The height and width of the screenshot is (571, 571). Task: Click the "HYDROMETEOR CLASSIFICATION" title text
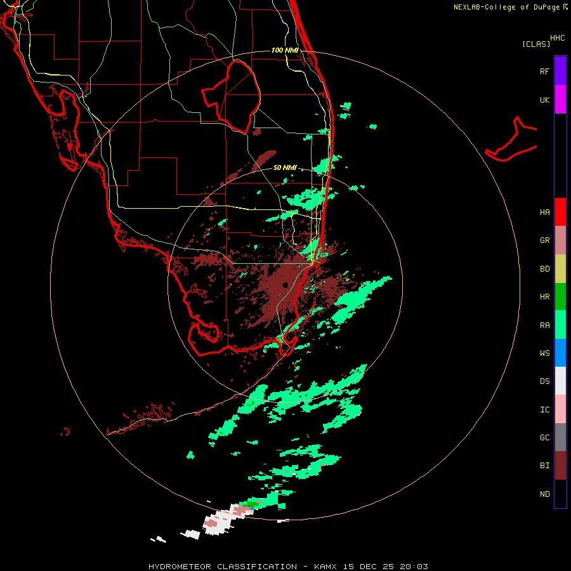223,567
